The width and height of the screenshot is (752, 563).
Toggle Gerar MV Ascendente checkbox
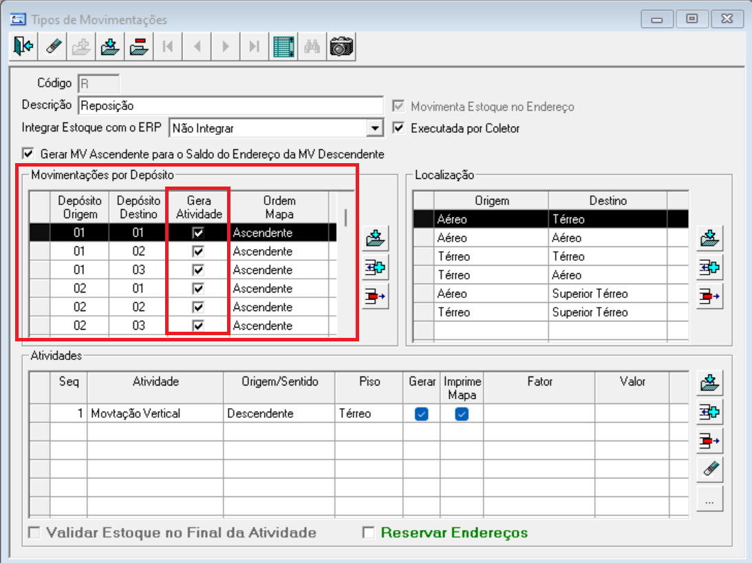pos(28,153)
